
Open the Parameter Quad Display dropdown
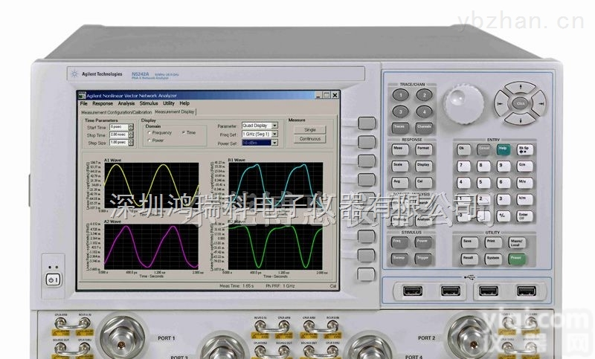tap(274, 126)
